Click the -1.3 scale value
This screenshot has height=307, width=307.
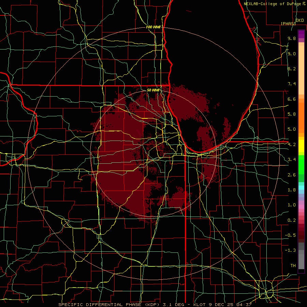(x=290, y=250)
